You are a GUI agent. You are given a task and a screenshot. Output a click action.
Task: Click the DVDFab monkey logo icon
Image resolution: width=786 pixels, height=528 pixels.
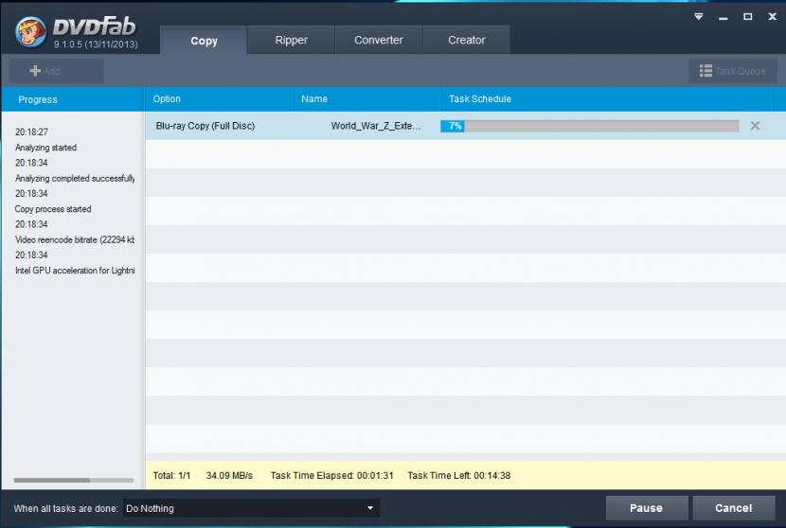click(30, 31)
